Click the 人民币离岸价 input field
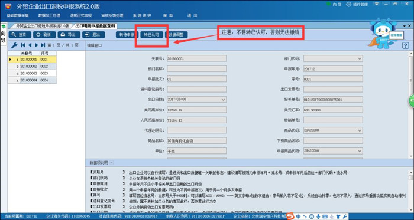414x220 pixels. [x=196, y=120]
